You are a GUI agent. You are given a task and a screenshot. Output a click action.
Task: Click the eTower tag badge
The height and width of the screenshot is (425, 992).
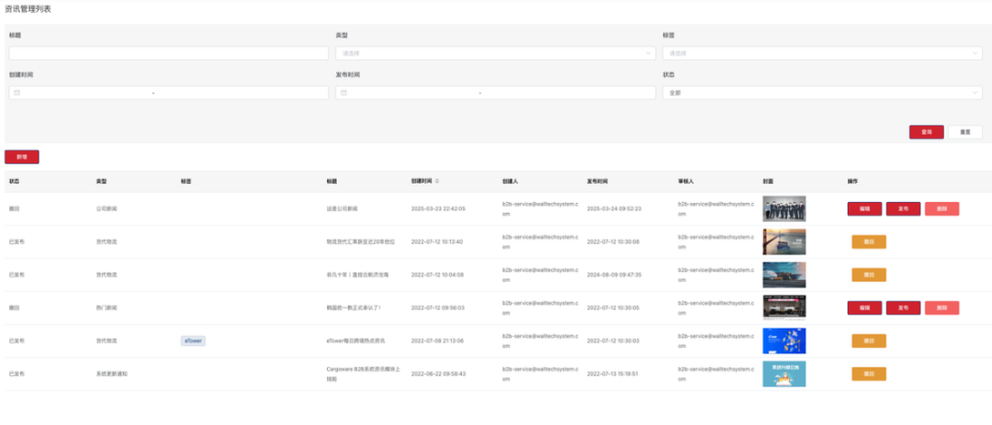tap(194, 341)
